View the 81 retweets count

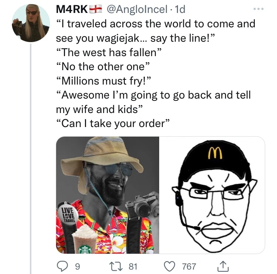[x=133, y=266]
